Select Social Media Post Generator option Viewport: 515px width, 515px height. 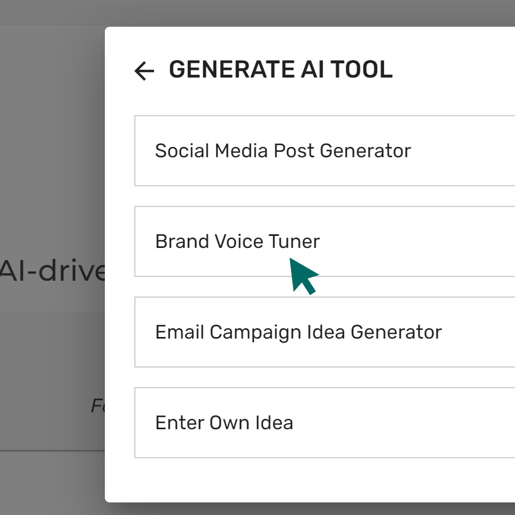pyautogui.click(x=324, y=151)
